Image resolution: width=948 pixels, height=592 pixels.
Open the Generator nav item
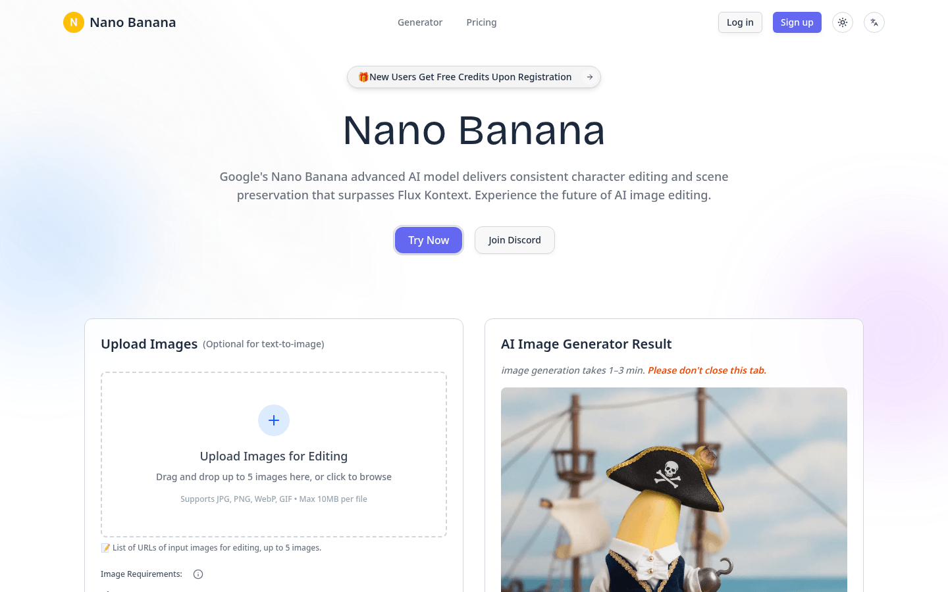click(420, 22)
